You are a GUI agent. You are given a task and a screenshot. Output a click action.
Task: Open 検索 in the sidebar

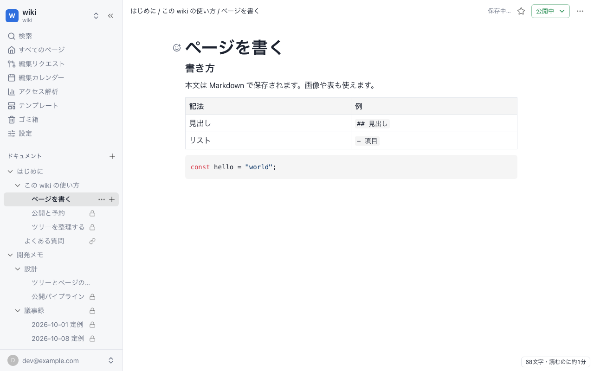click(61, 36)
